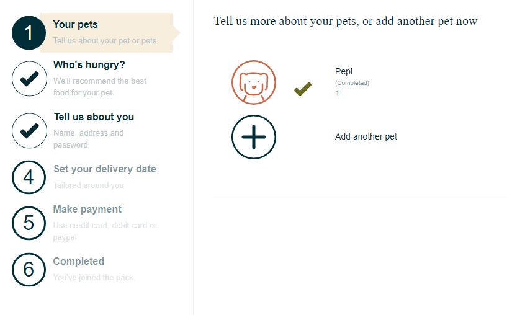
Task: Select the Make payment step
Action: click(x=87, y=209)
